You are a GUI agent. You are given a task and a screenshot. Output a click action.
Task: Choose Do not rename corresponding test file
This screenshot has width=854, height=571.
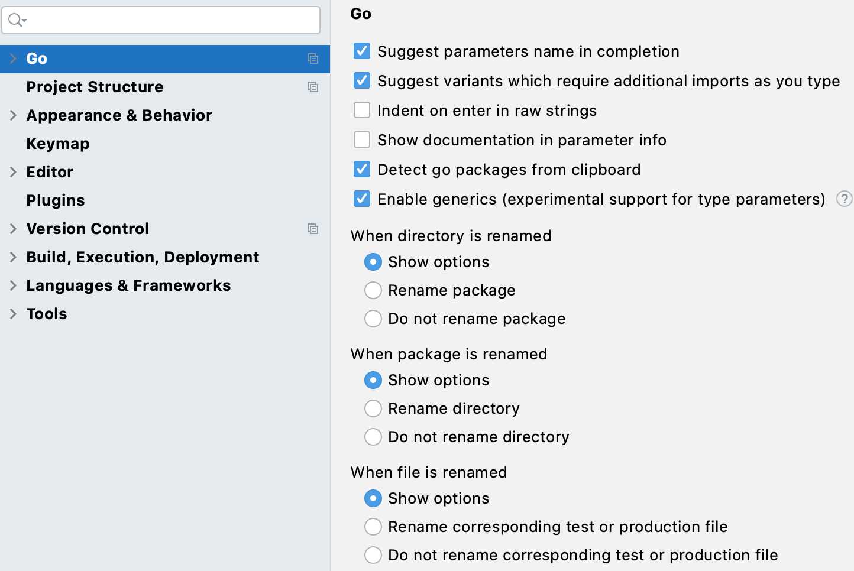(x=373, y=555)
